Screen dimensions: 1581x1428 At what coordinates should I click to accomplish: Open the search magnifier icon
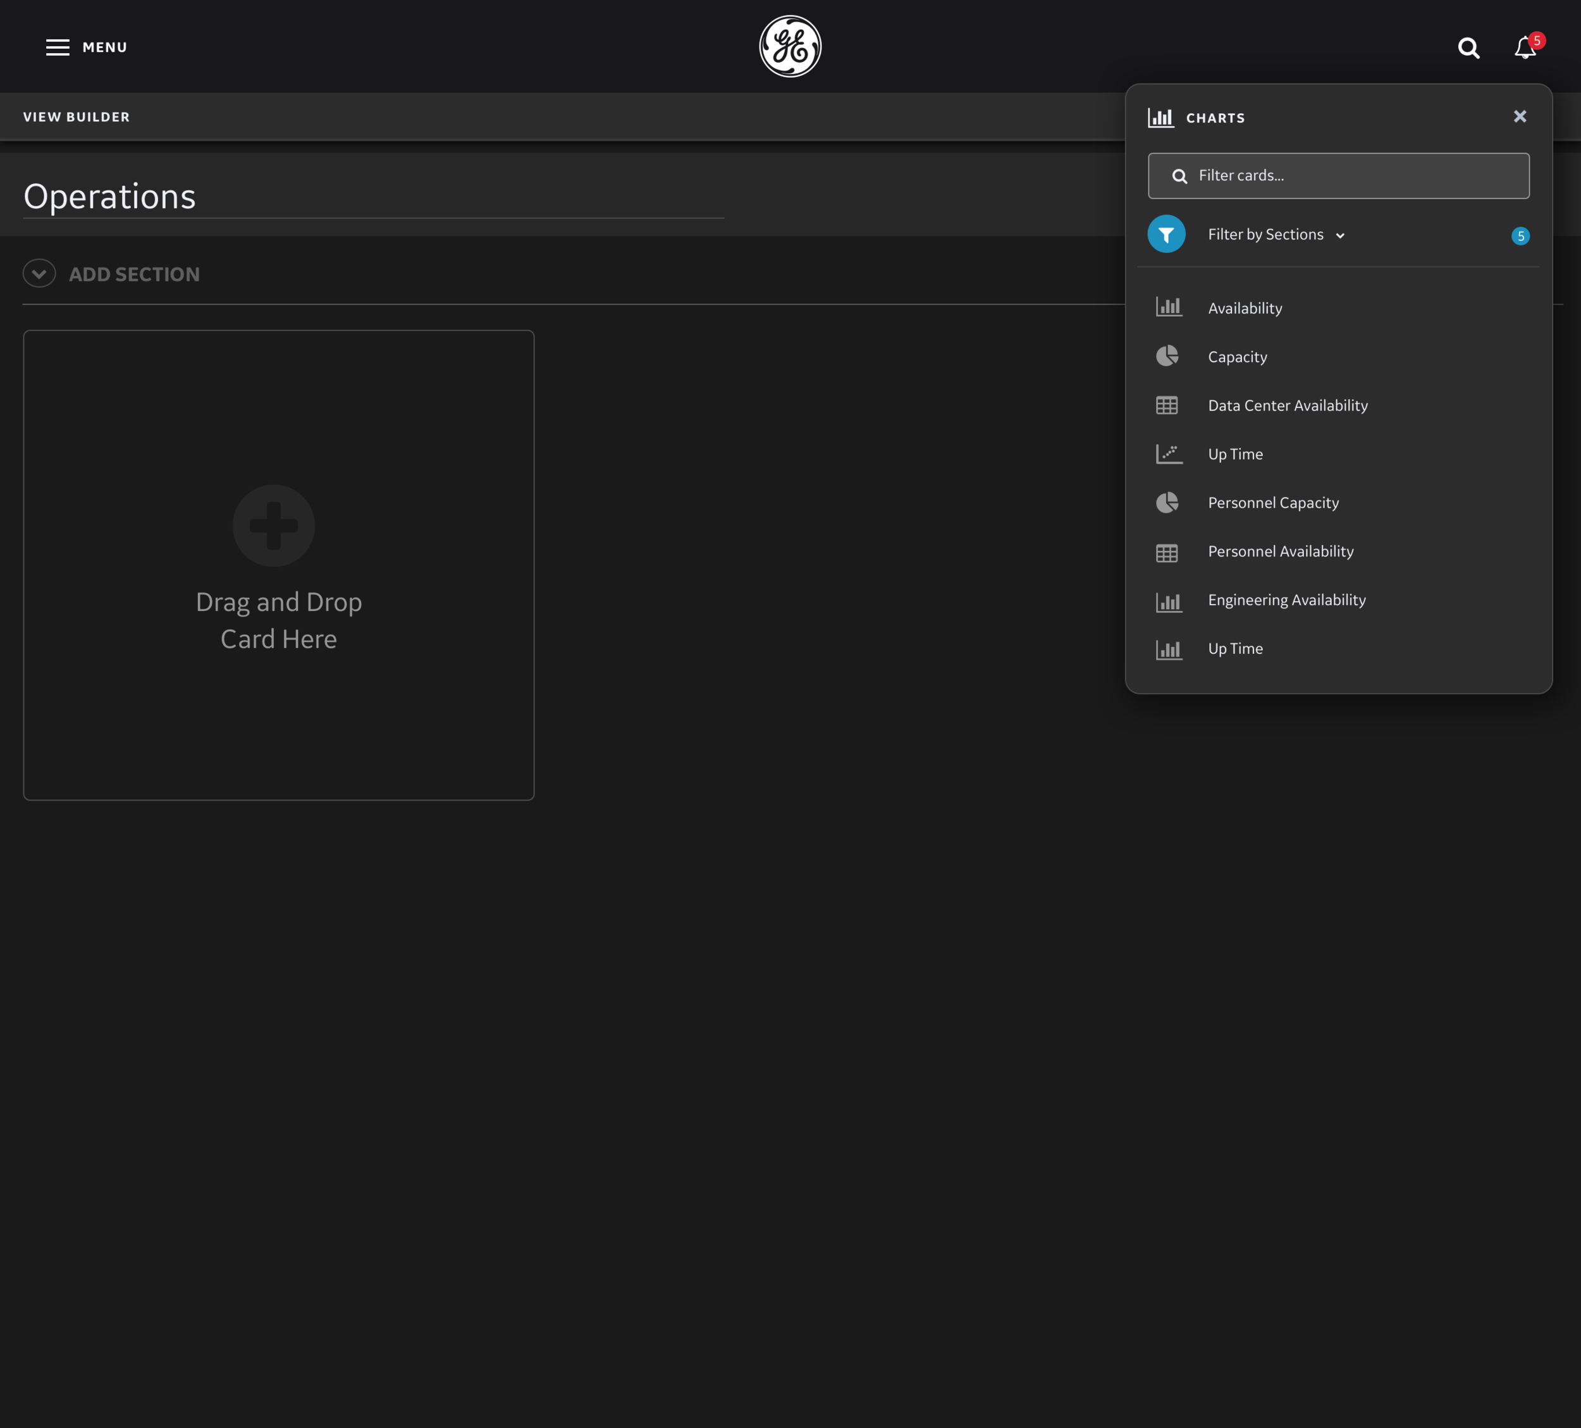pyautogui.click(x=1468, y=48)
